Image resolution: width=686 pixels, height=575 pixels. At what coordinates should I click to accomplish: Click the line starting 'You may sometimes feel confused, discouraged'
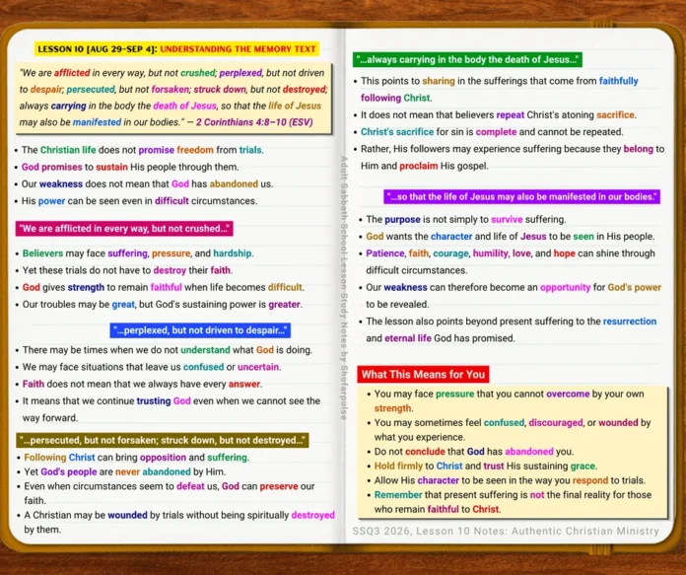[x=513, y=423]
